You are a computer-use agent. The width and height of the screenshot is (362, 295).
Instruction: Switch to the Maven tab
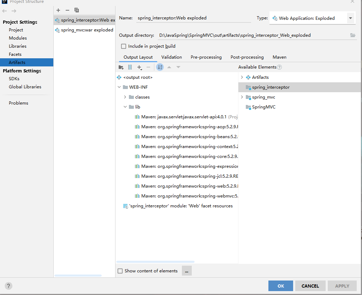(279, 57)
